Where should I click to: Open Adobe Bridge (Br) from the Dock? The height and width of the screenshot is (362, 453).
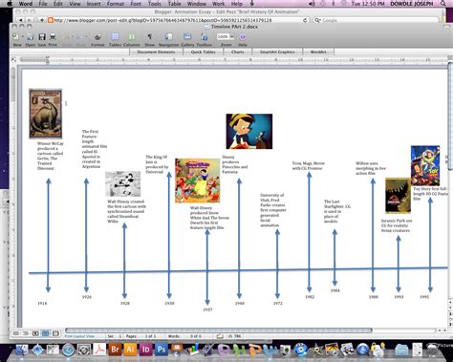pos(115,350)
